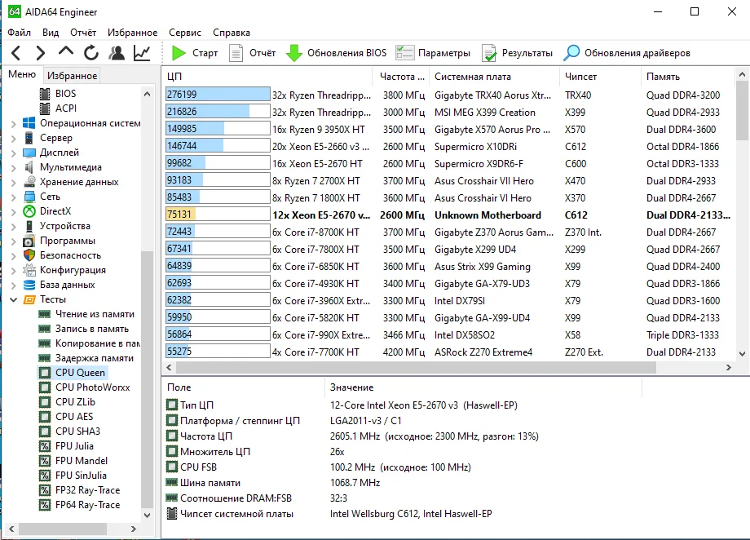This screenshot has height=540, width=750.
Task: Open the Отчёт menu in menu bar
Action: click(x=83, y=33)
